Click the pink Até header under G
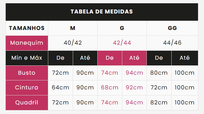Image resolution: width=204 pixels, height=114 pixels. (x=134, y=58)
